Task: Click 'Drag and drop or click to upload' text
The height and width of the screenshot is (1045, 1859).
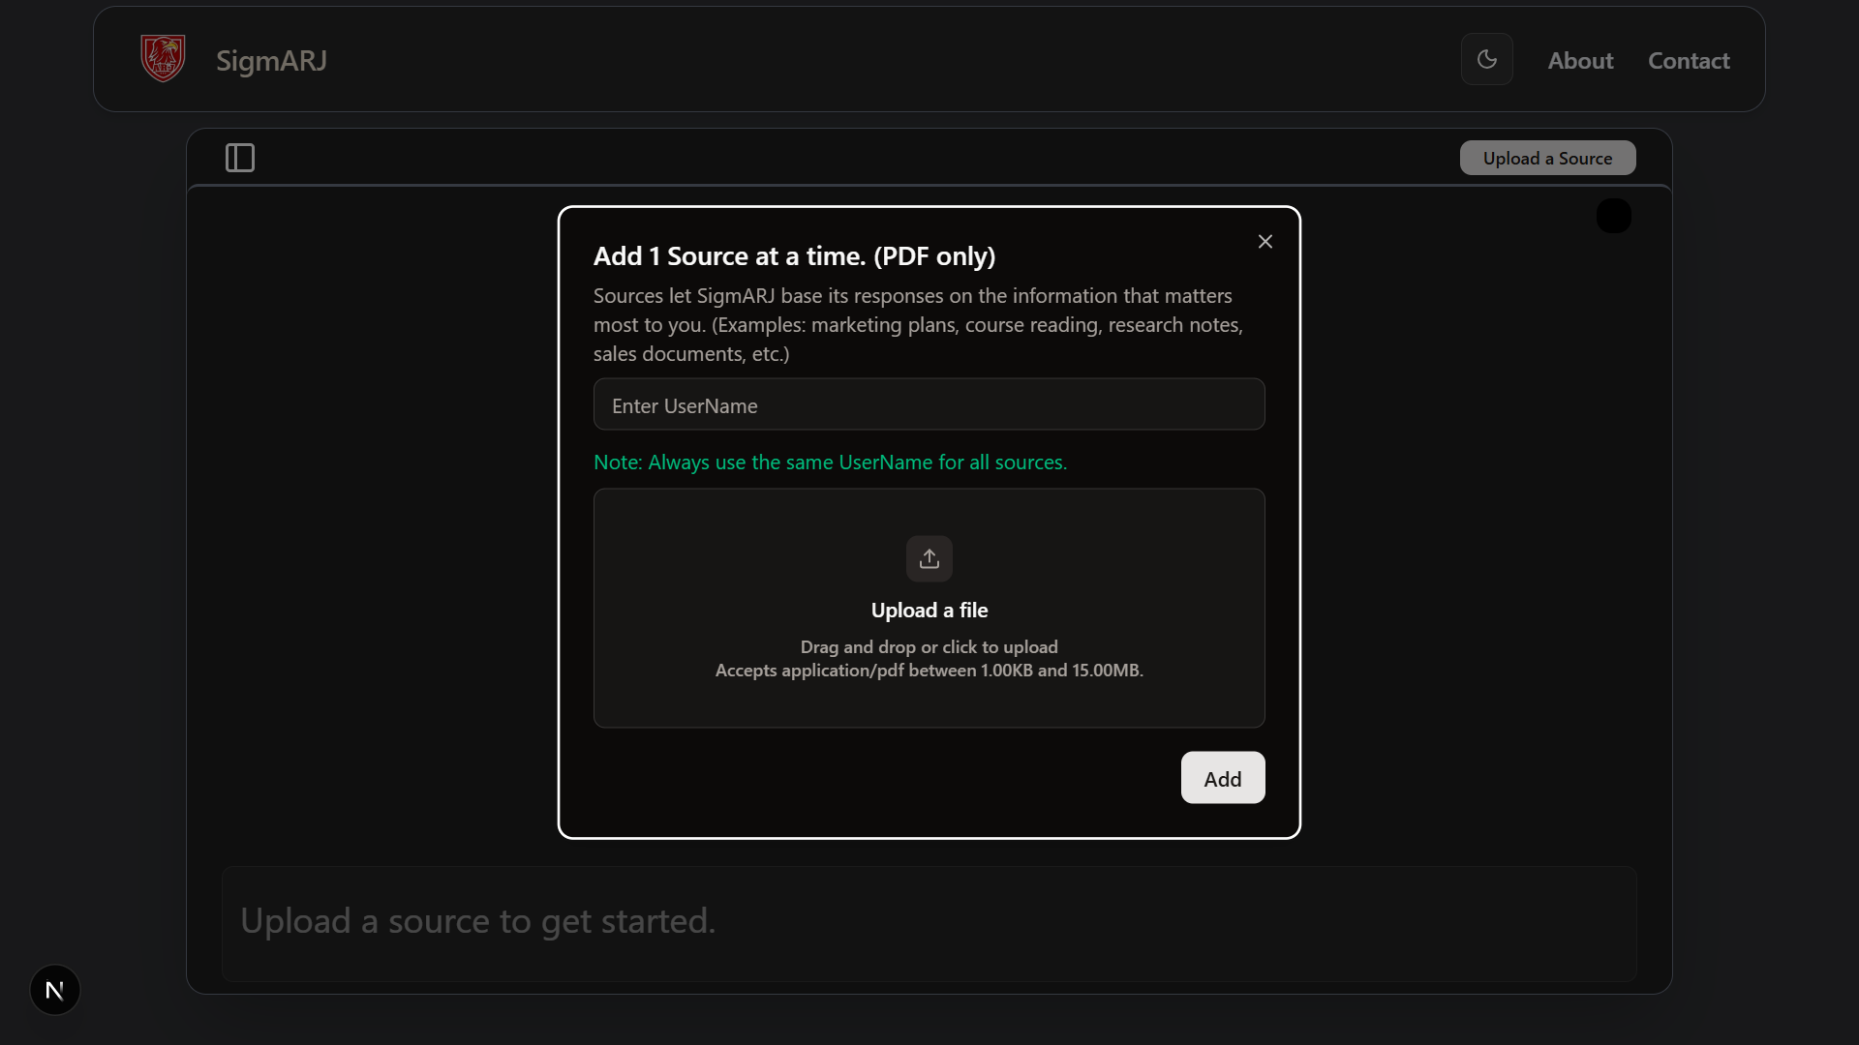Action: coord(929,646)
